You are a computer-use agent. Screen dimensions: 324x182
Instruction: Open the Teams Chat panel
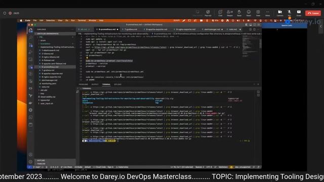click(220, 13)
